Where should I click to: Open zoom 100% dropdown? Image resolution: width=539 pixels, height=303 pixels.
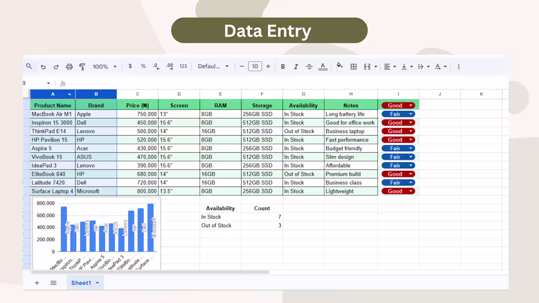pos(104,67)
